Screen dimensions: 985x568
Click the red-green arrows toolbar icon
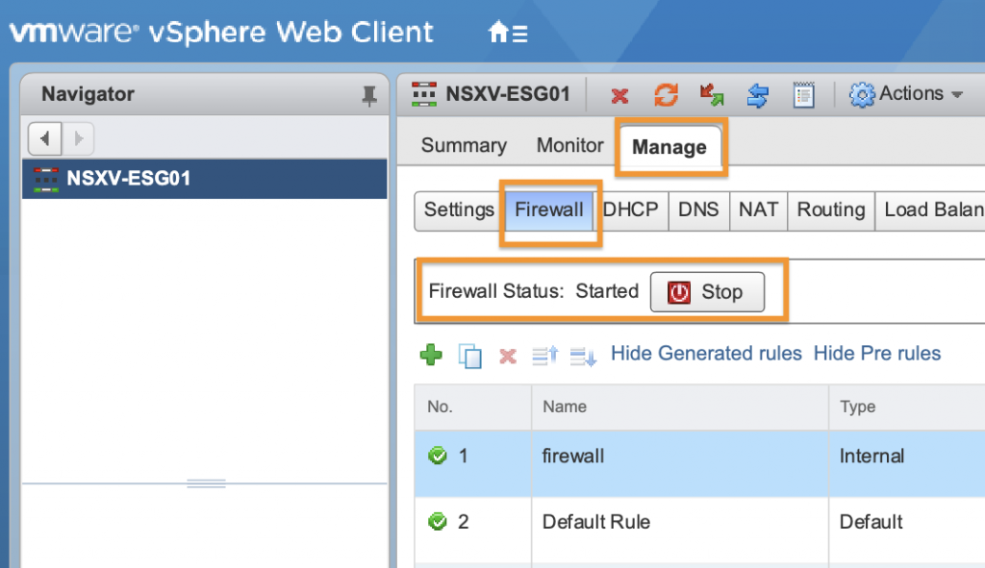point(712,95)
